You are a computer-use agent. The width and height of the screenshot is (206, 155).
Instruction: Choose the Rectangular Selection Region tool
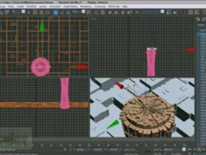click(41, 12)
